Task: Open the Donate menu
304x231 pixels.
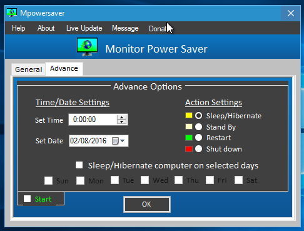Action: tap(158, 29)
